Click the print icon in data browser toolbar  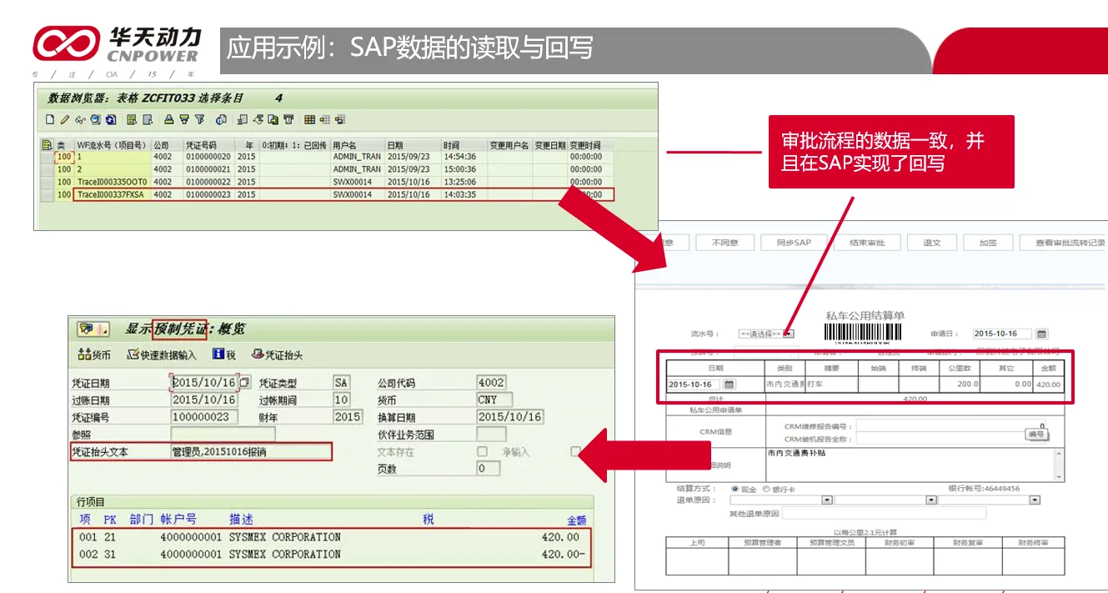(169, 120)
